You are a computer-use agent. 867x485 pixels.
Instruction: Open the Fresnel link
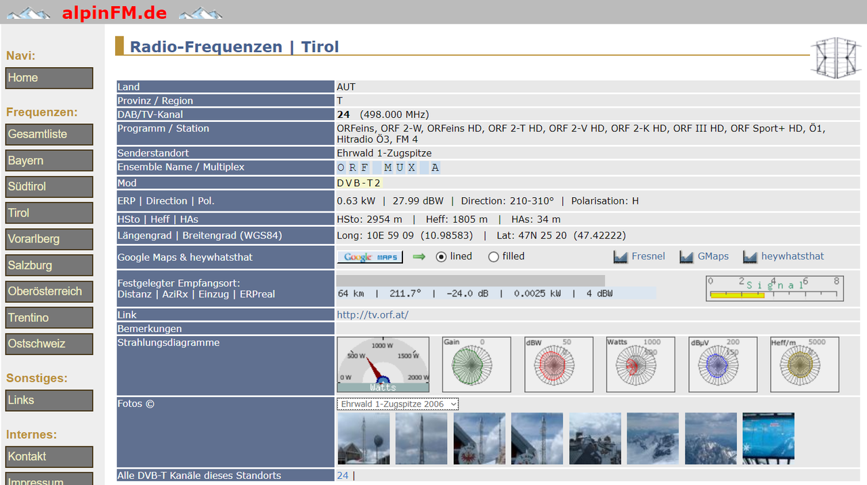click(x=648, y=256)
